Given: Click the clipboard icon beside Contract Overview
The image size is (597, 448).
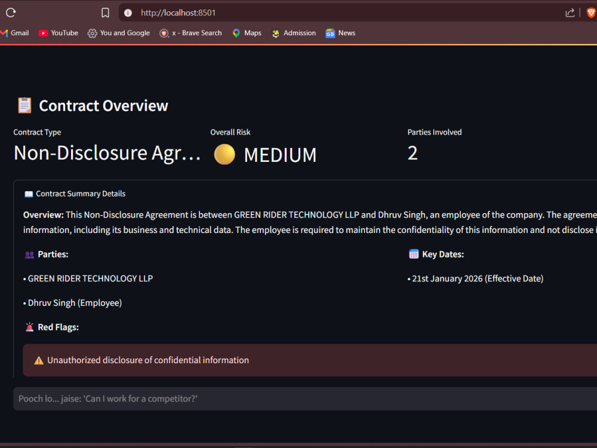Looking at the screenshot, I should point(24,106).
